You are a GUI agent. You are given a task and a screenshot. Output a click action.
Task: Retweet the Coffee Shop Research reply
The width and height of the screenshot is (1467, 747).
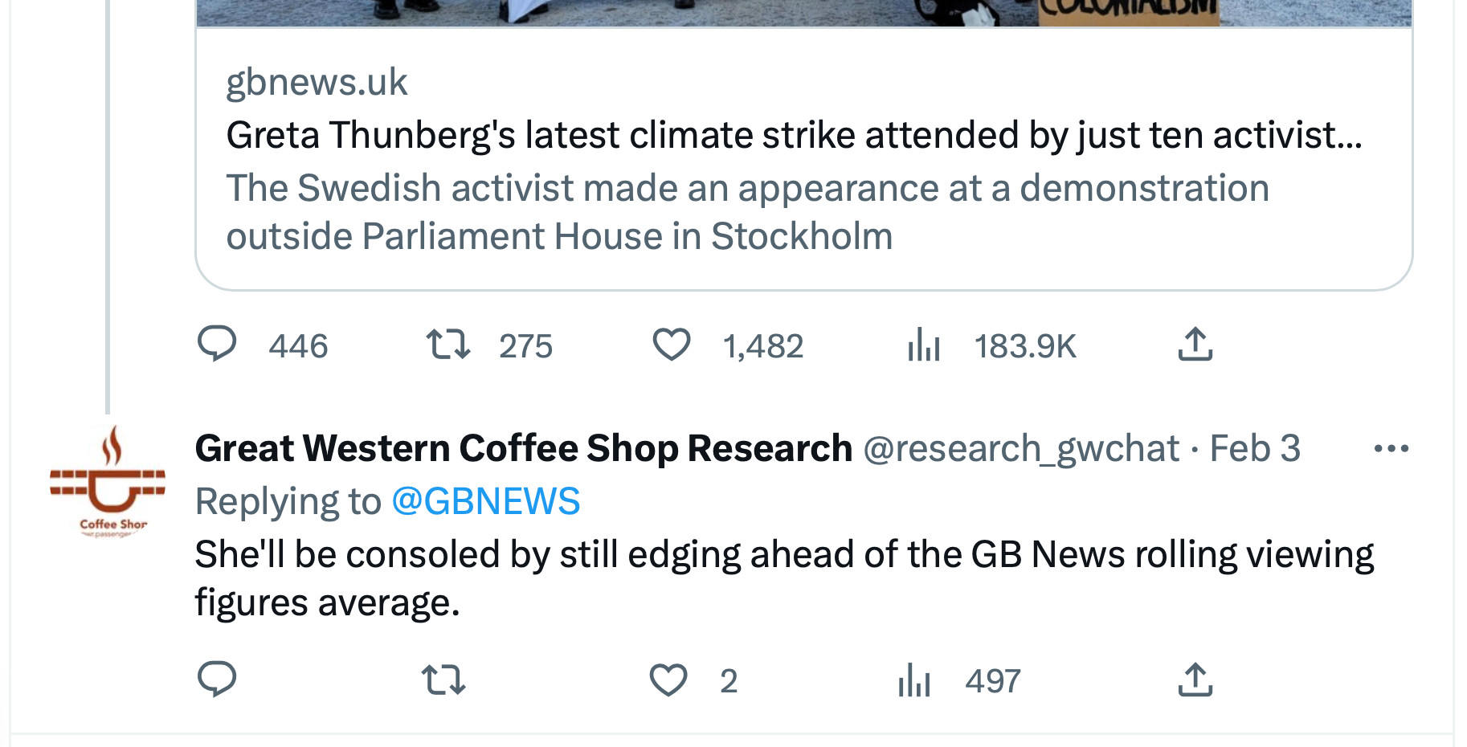(443, 680)
